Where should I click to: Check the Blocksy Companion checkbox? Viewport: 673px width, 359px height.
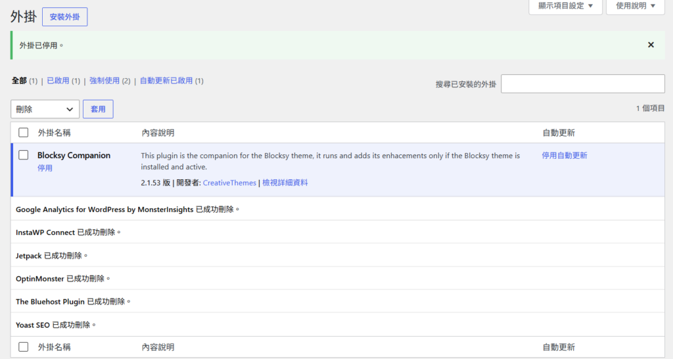coord(24,155)
